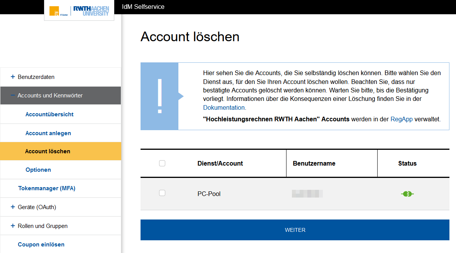Open Optionen in the sidebar
The width and height of the screenshot is (456, 253).
click(38, 170)
